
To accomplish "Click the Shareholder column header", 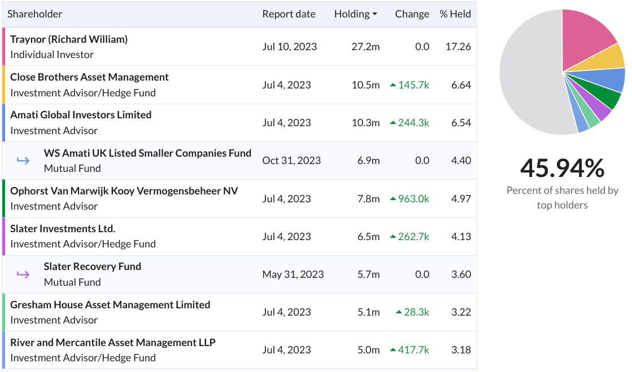I will click(34, 14).
